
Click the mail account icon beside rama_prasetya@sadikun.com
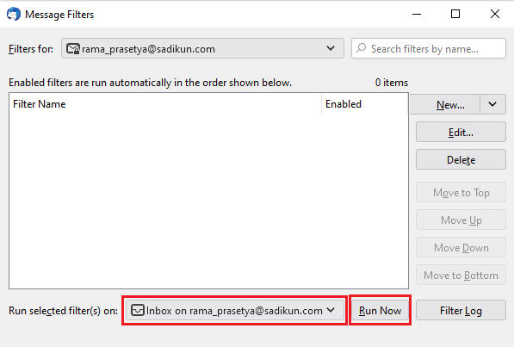(73, 48)
